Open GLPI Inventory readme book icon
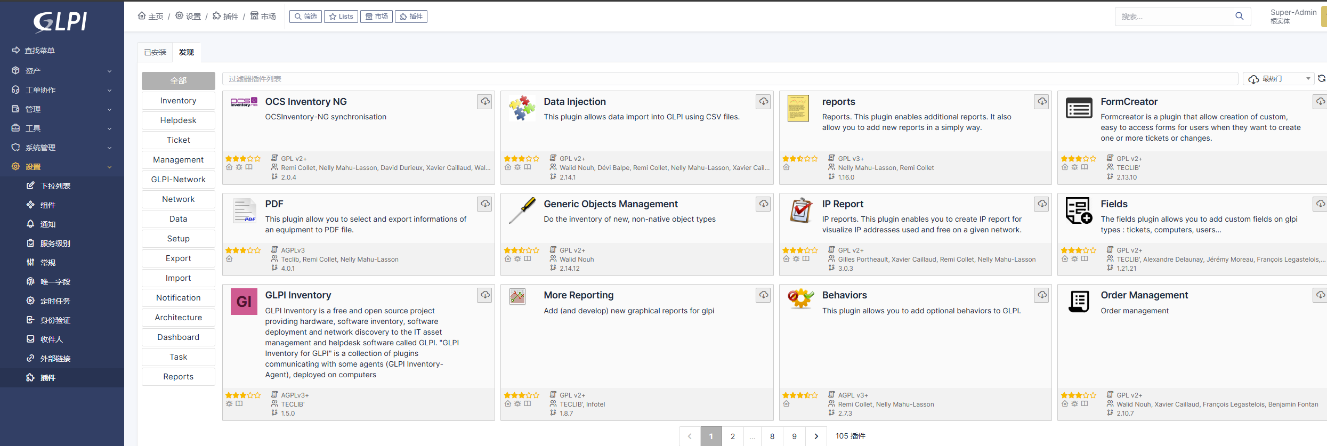 click(x=239, y=404)
